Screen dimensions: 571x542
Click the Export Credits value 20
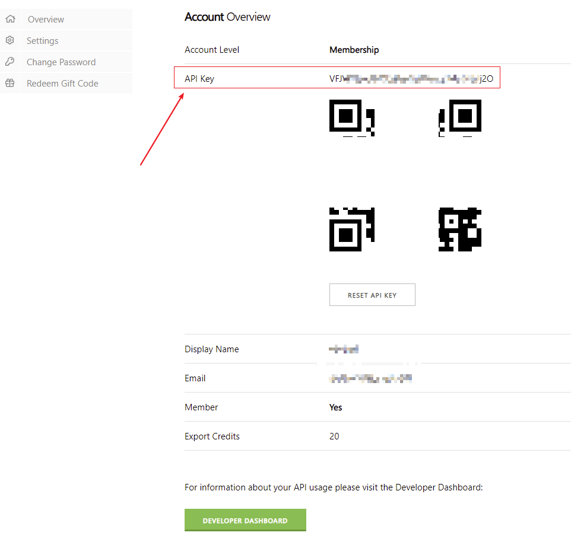tap(334, 436)
